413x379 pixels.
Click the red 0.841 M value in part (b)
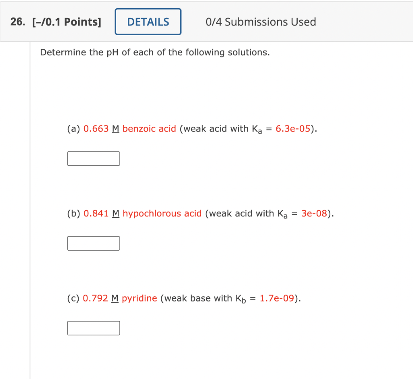[96, 213]
